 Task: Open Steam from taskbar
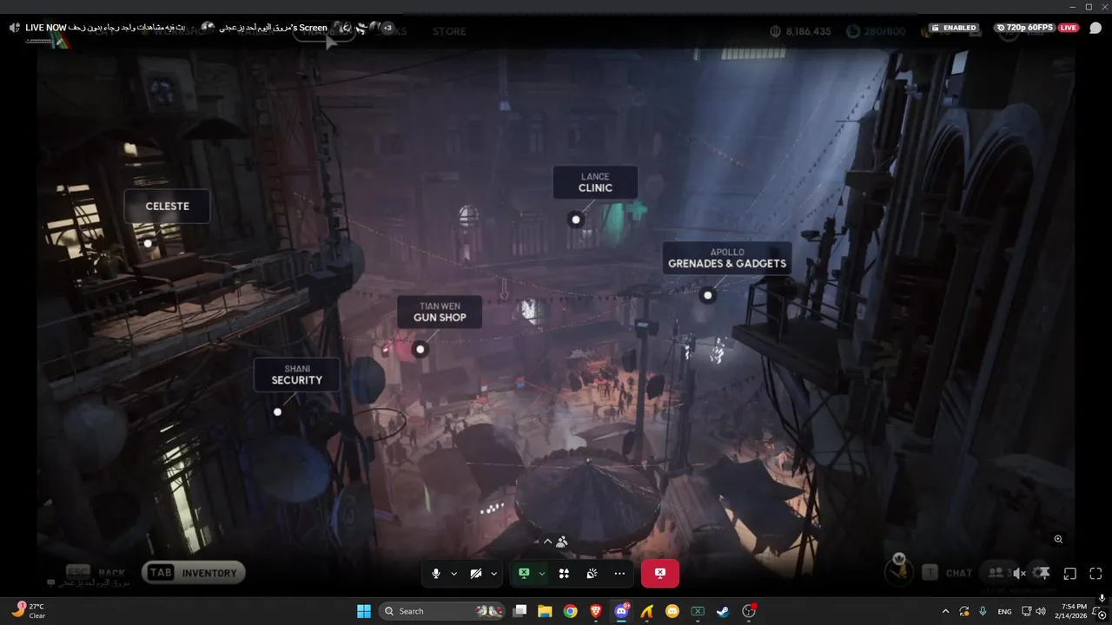pyautogui.click(x=723, y=611)
